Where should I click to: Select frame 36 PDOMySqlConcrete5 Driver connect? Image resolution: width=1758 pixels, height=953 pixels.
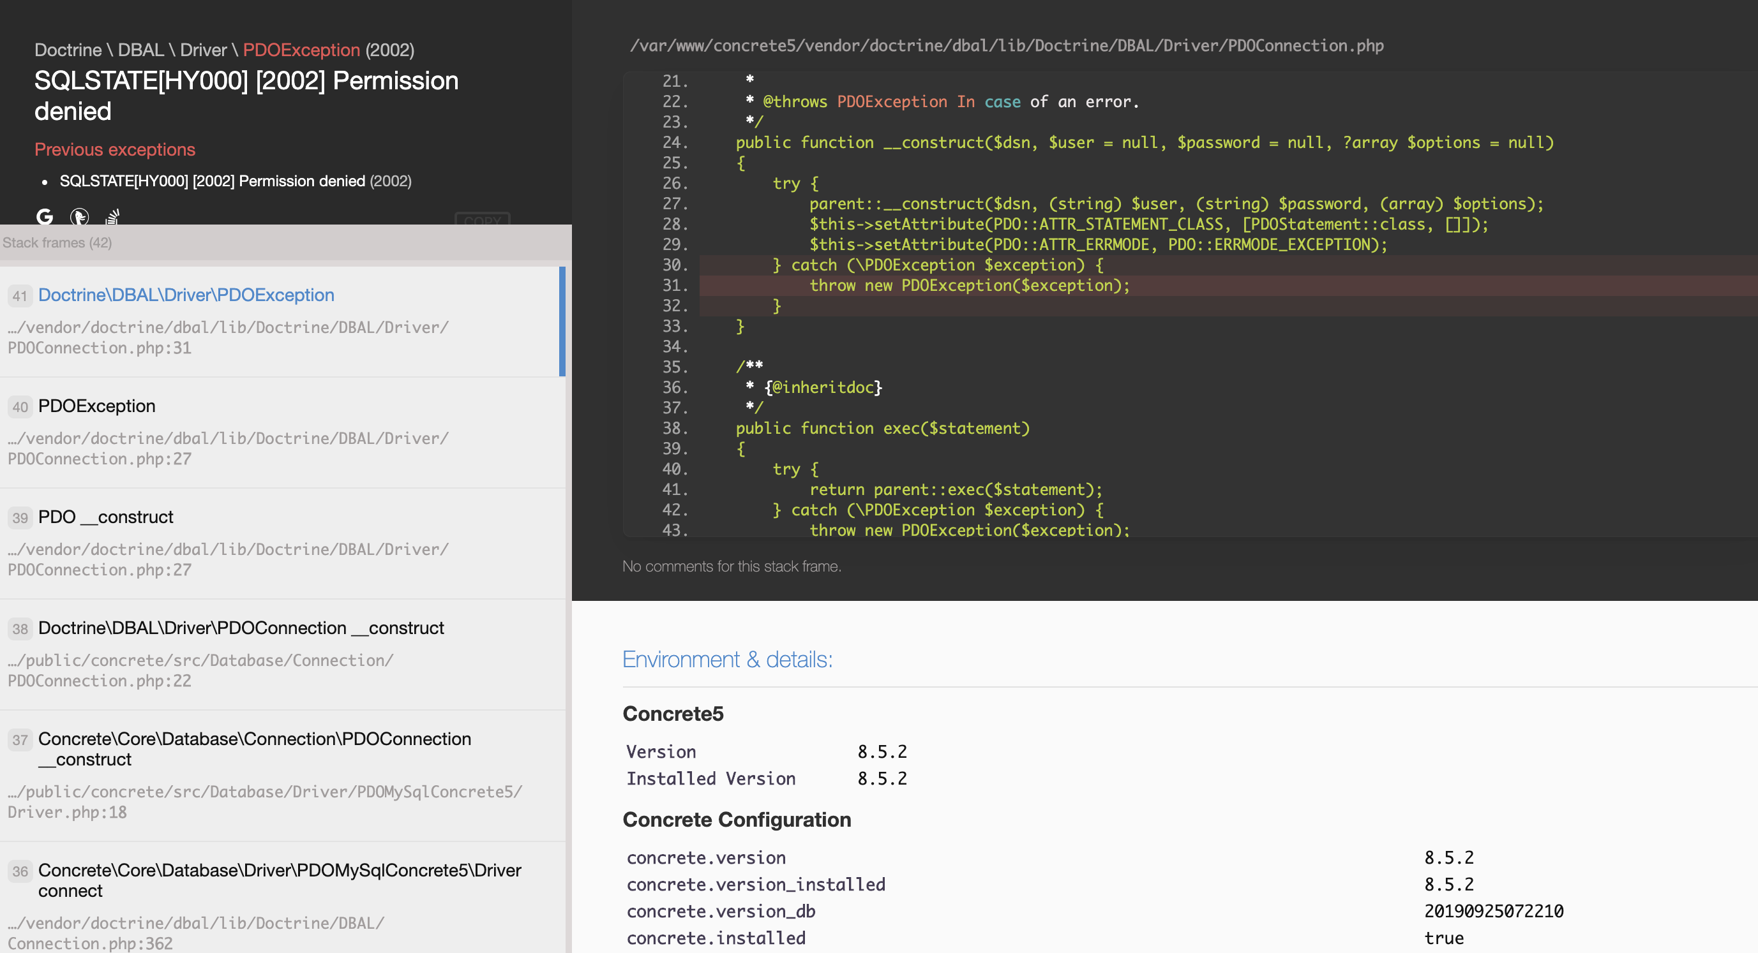283,898
